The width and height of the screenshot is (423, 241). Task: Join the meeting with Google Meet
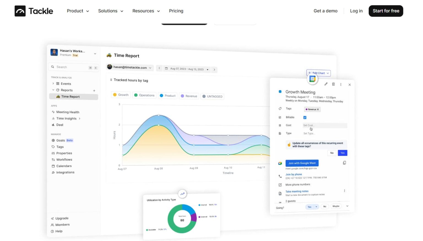coord(302,163)
